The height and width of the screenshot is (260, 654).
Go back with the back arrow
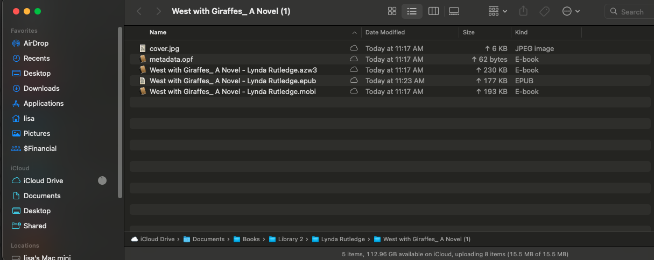coord(139,11)
